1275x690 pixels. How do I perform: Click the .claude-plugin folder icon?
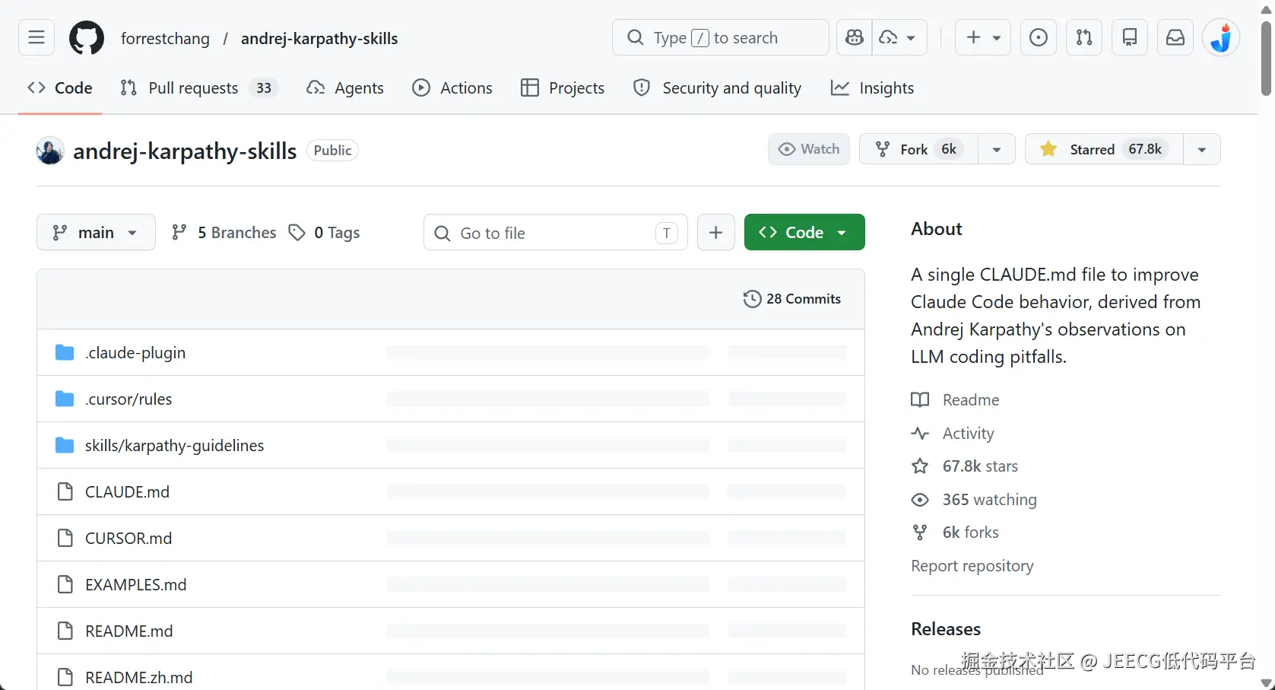[64, 352]
